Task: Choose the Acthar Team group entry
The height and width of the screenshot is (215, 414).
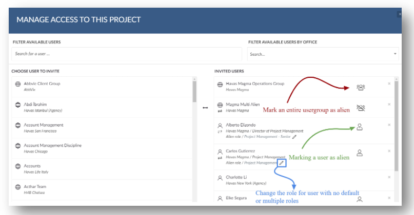Action: pyautogui.click(x=102, y=189)
